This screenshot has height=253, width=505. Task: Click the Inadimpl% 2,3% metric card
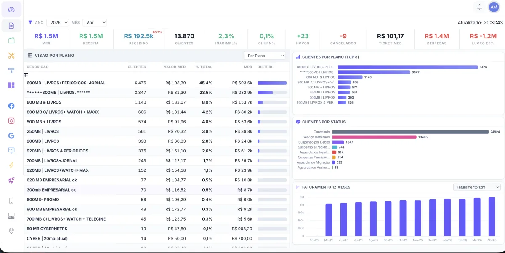pyautogui.click(x=226, y=39)
